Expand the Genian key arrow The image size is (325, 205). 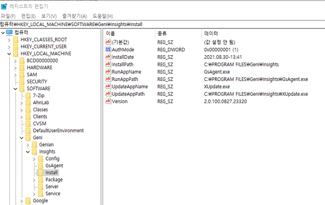tap(28, 145)
